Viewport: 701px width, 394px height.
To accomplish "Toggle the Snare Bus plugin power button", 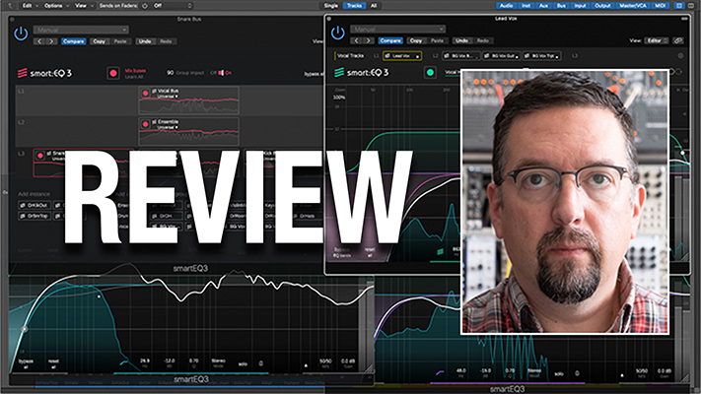I will (x=21, y=33).
